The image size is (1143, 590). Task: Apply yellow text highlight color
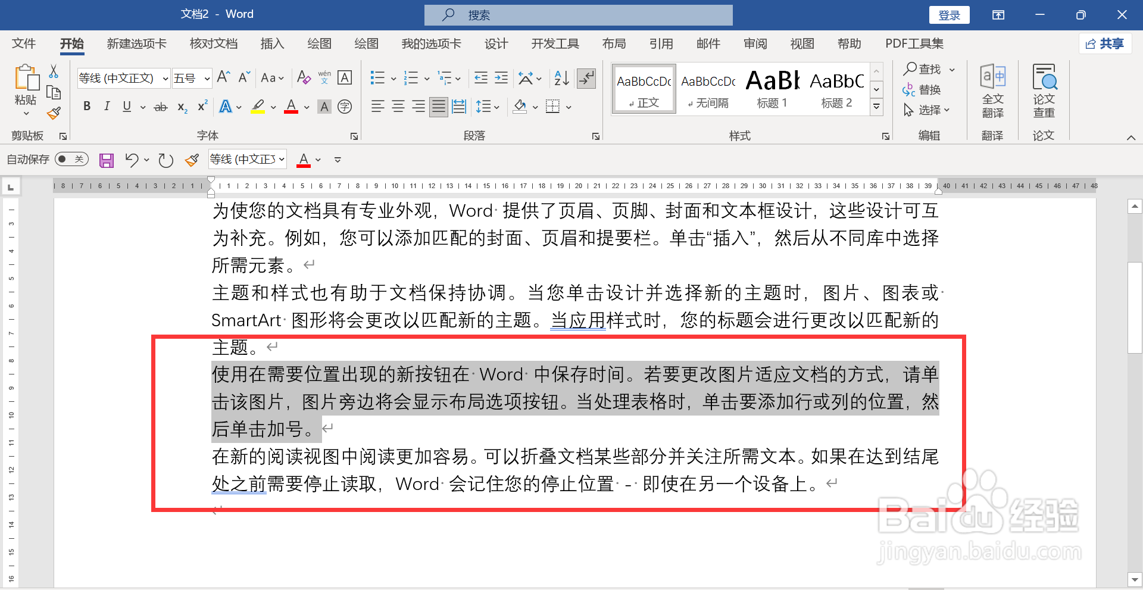pos(258,107)
